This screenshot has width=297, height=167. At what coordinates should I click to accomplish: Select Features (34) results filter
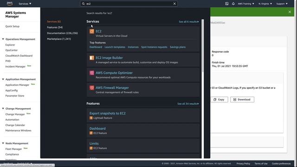click(x=55, y=27)
